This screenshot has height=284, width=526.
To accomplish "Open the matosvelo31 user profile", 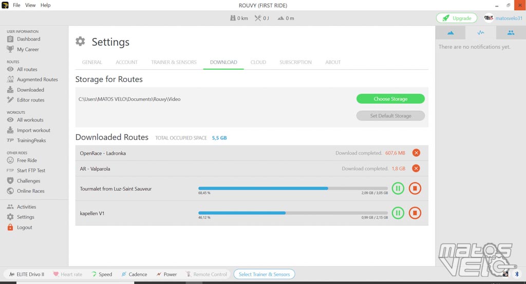I will pyautogui.click(x=509, y=18).
